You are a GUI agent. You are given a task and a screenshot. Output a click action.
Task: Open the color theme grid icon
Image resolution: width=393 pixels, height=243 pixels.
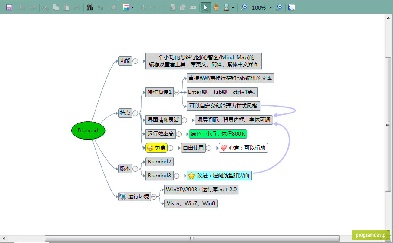pos(126,7)
